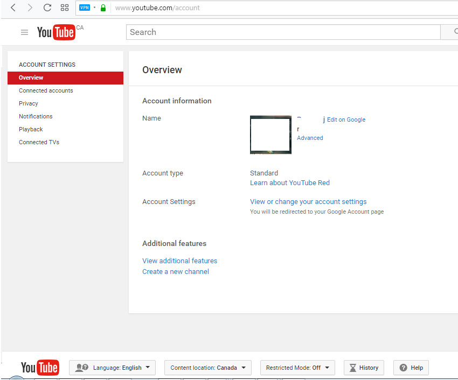
Task: Open History from footer button
Action: [364, 368]
